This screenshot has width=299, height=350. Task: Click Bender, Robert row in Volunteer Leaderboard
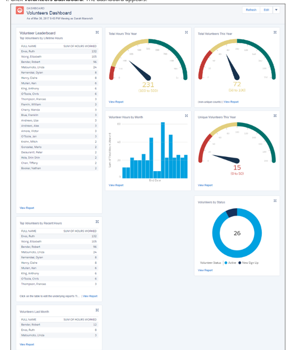click(59, 62)
